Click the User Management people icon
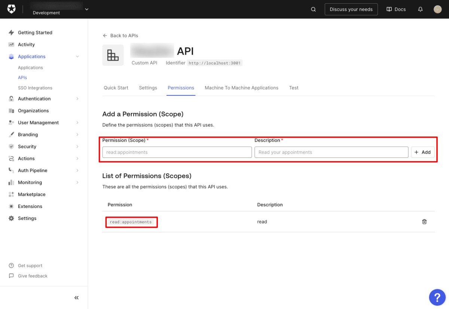This screenshot has width=449, height=309. (11, 123)
